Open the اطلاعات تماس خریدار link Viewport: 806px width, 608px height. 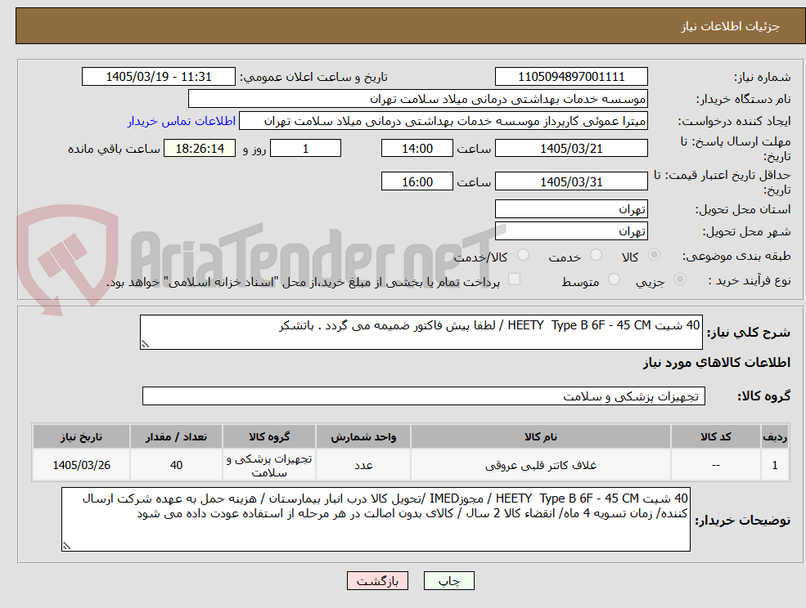click(182, 121)
